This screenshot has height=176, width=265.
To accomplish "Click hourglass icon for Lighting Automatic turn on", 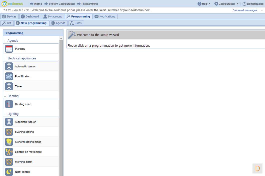I will coord(9,122).
